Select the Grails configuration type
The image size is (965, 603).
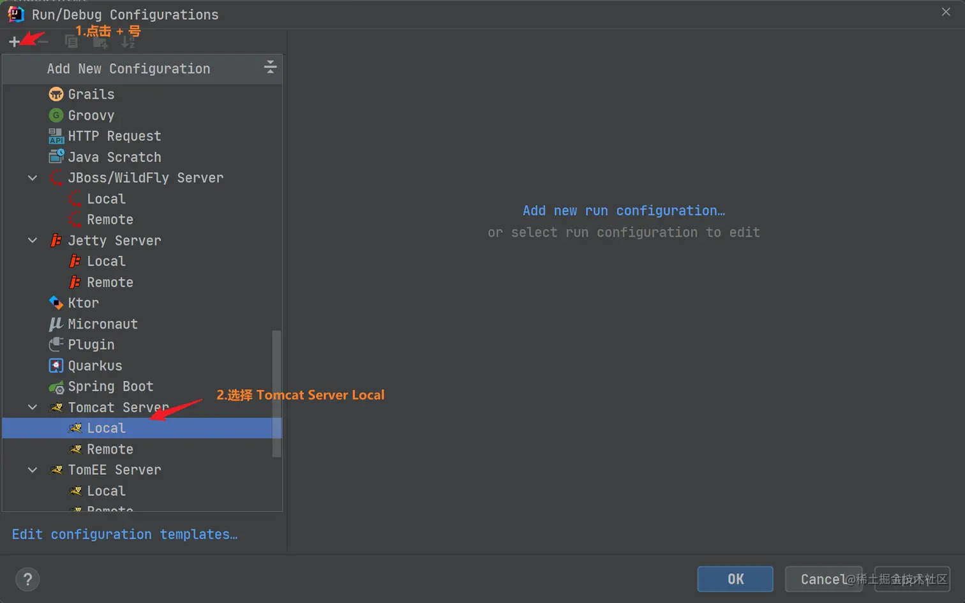(x=142, y=94)
